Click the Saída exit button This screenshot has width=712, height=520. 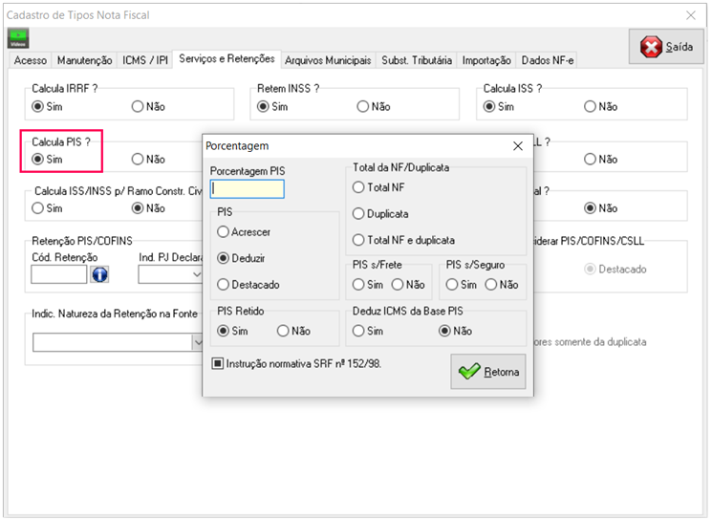[x=666, y=47]
